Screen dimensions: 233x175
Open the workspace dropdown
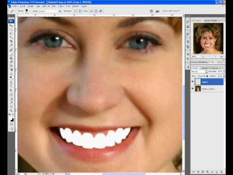pos(171,11)
